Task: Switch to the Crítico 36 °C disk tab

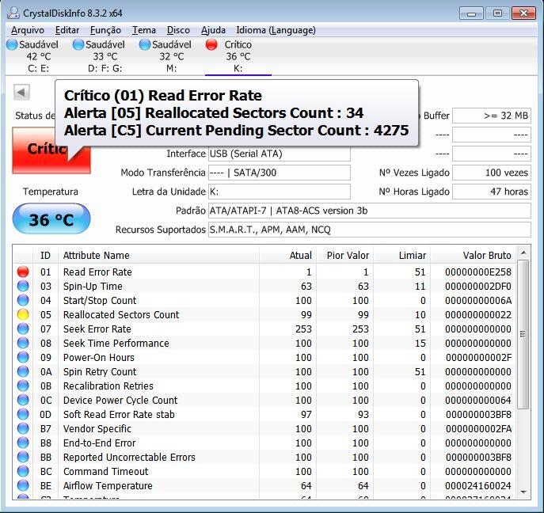Action: (x=238, y=56)
